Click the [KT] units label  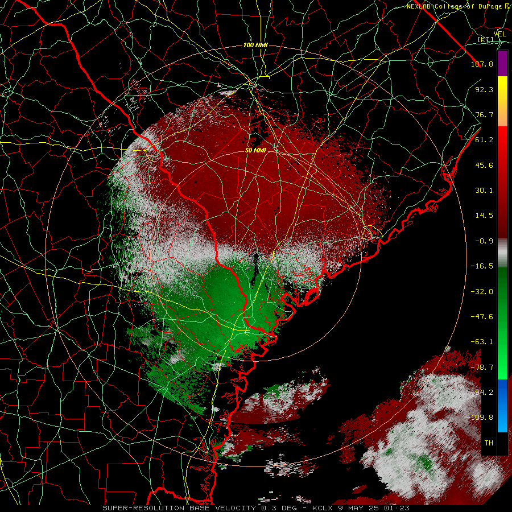point(485,39)
